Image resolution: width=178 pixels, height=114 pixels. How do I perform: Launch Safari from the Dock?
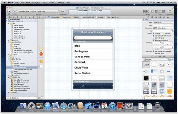[64, 106]
